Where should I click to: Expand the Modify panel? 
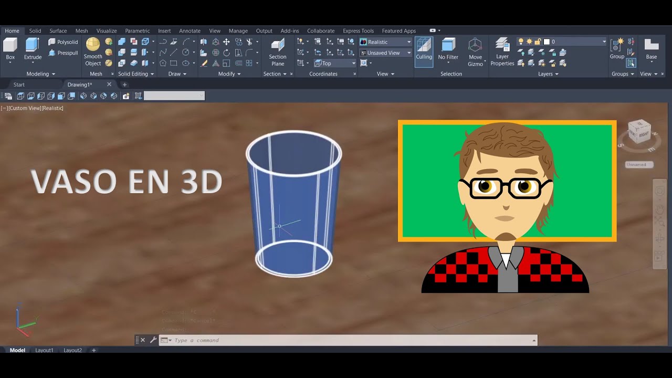coord(229,74)
